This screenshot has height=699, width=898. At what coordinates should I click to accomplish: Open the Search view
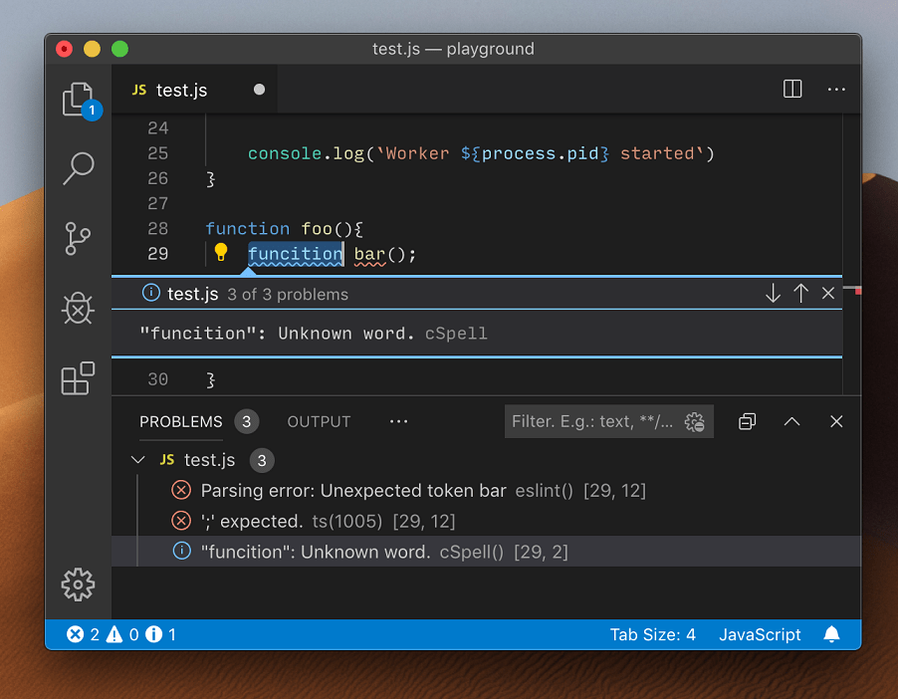78,169
